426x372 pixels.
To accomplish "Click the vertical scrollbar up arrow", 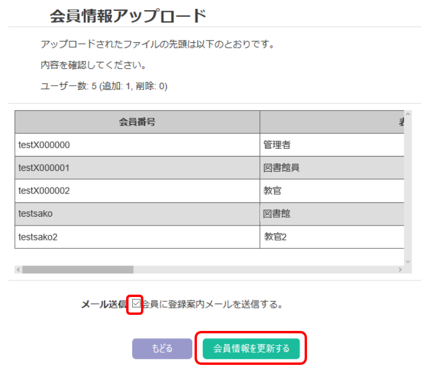I will (x=408, y=114).
